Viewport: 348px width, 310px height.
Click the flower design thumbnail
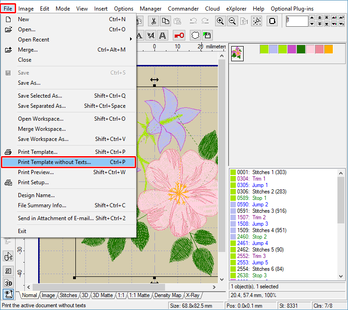[237, 53]
